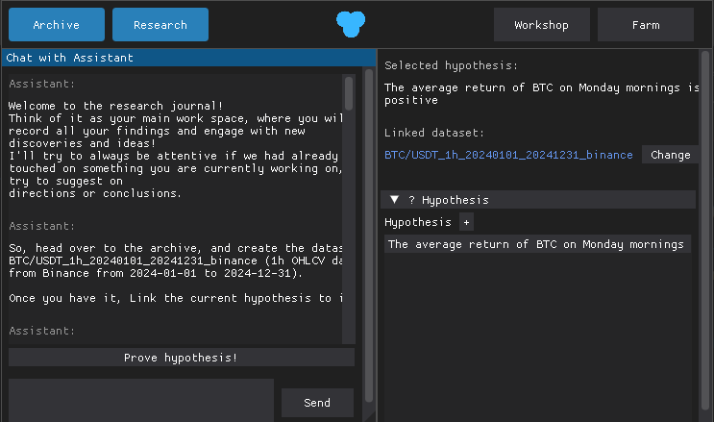This screenshot has width=714, height=422.
Task: Switch to the Research tab
Action: (160, 25)
